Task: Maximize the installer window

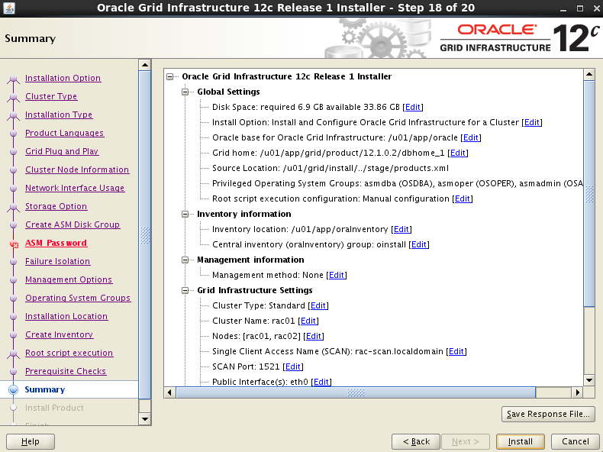Action: 580,8
